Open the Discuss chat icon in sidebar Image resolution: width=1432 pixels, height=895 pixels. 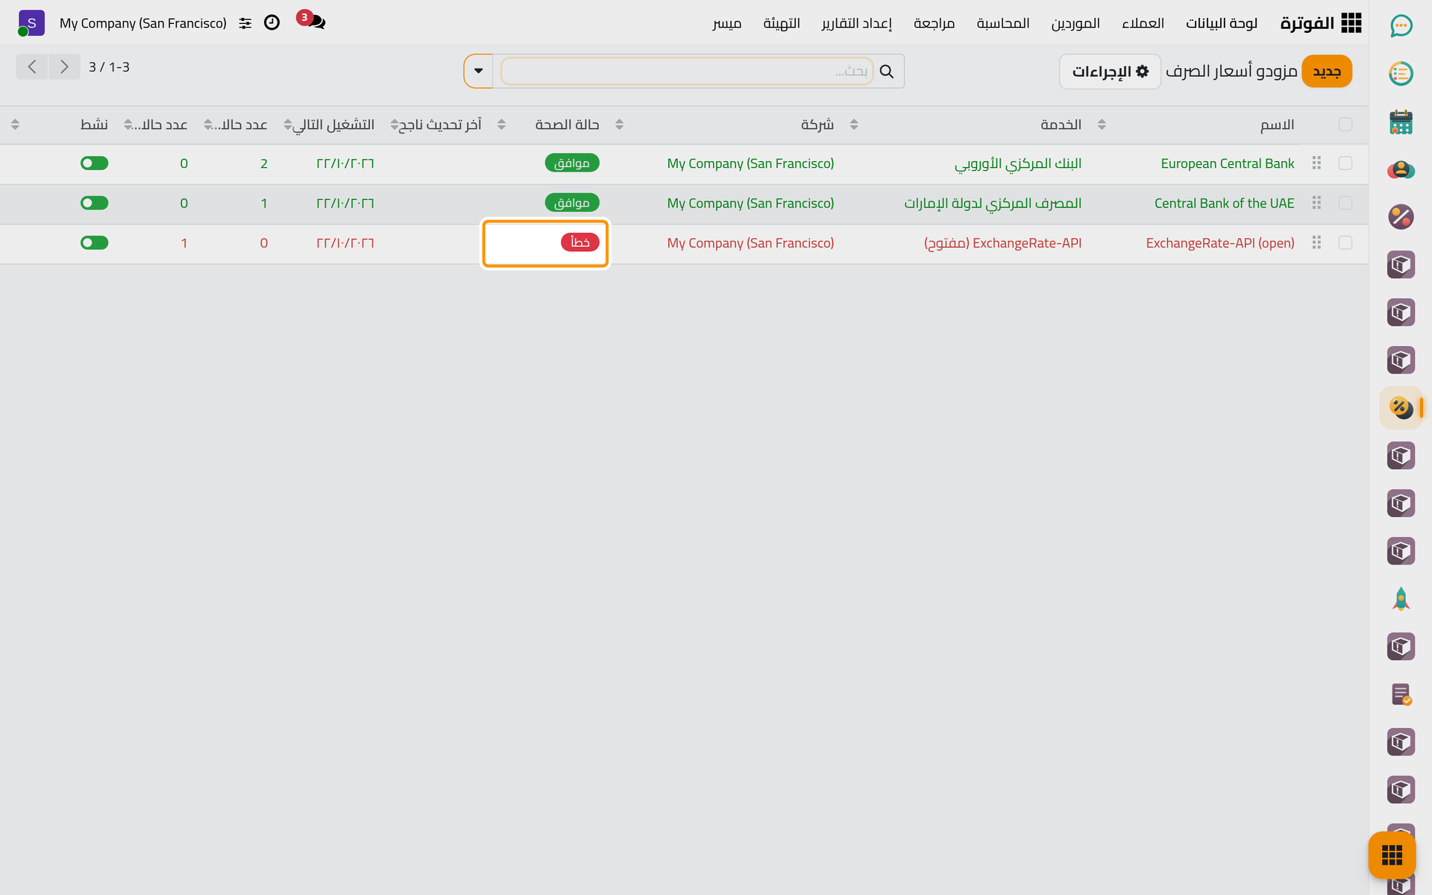(1401, 26)
